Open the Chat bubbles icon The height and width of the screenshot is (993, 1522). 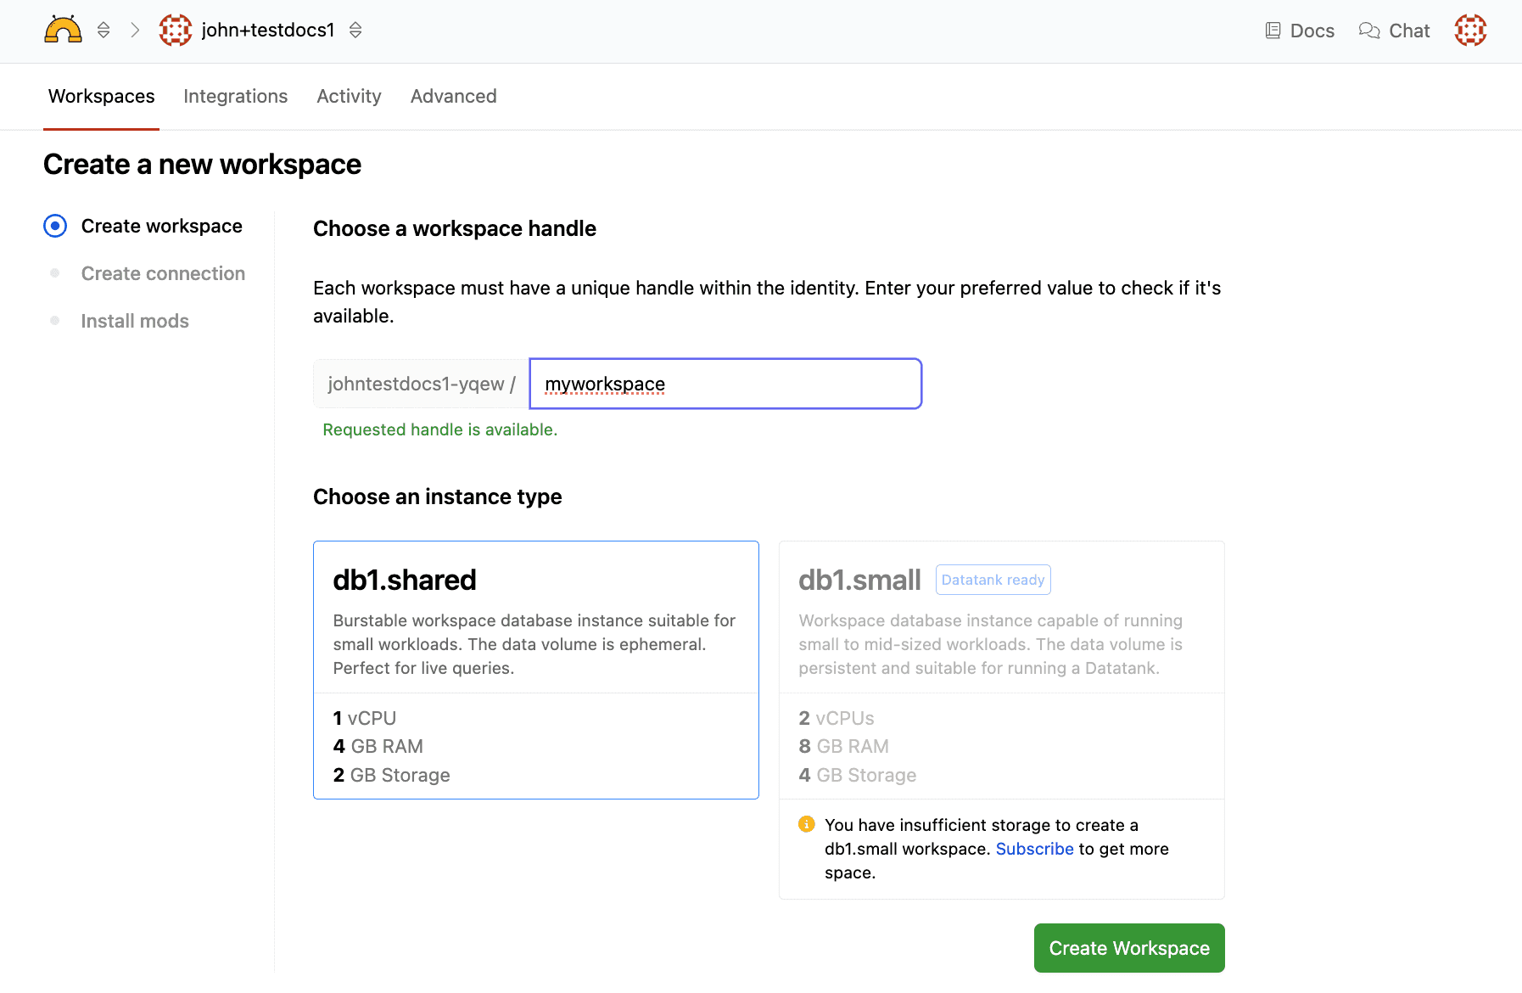[1369, 31]
